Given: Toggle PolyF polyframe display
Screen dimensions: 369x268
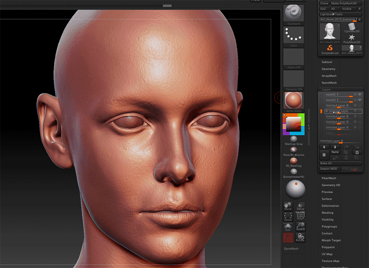Looking at the screenshot, I should point(300,216).
